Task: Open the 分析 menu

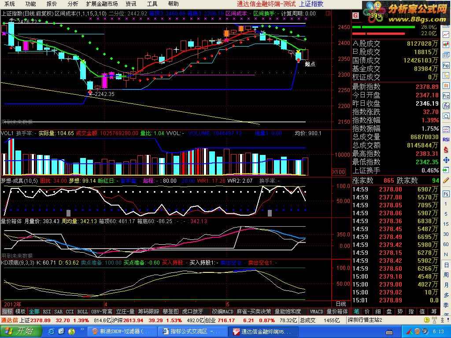Action: pyautogui.click(x=73, y=4)
